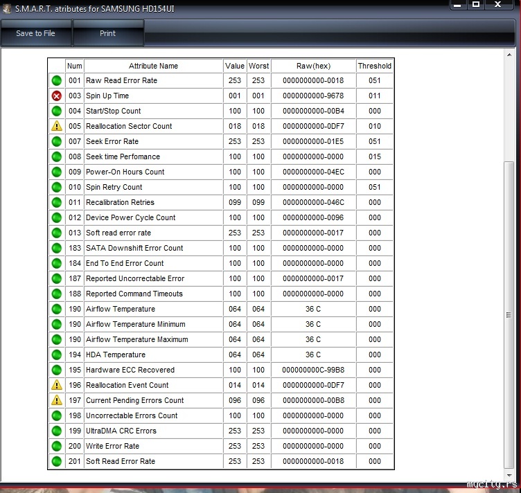Screen dimensions: 521x493
Task: Click the green status icon for Airflow Temperature Minimum
Action: pos(57,324)
